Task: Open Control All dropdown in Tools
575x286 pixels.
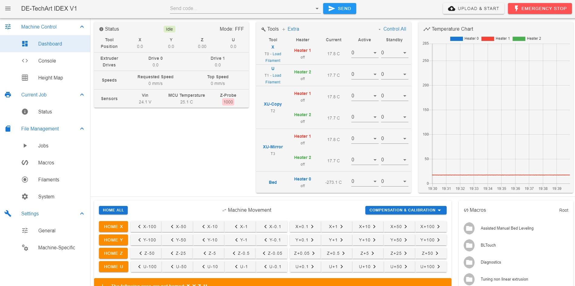Action: tap(392, 29)
